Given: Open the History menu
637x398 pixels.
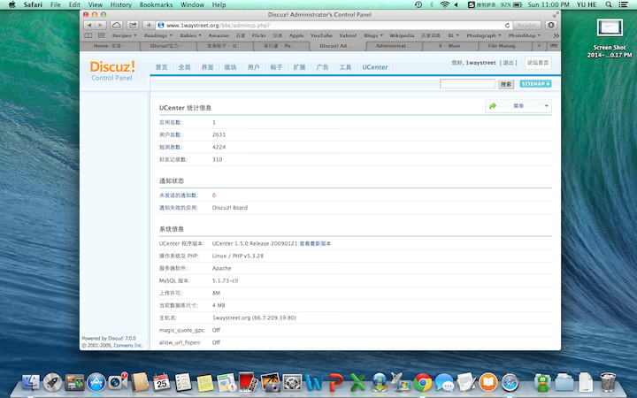Looking at the screenshot, I should (120, 5).
